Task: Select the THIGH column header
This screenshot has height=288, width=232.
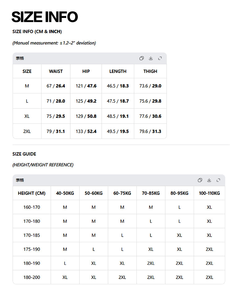Action: point(150,71)
